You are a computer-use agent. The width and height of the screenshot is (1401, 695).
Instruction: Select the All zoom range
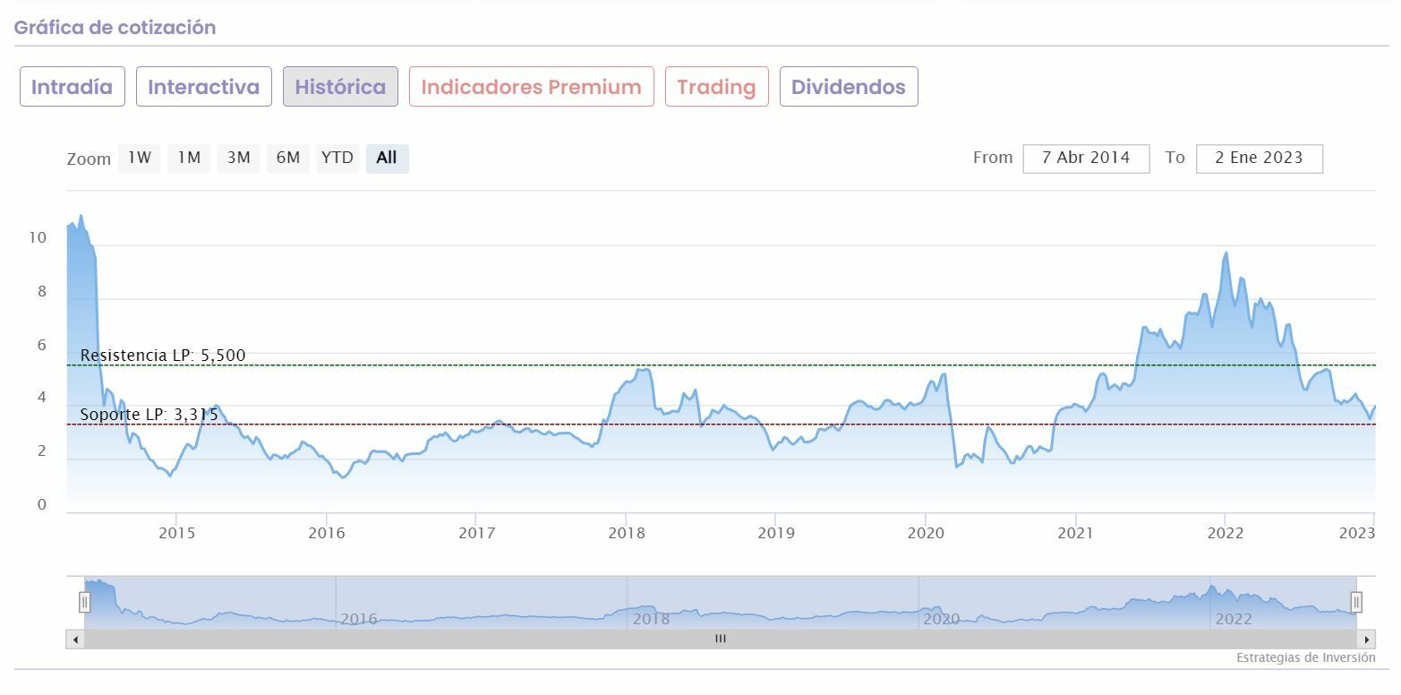pos(387,158)
